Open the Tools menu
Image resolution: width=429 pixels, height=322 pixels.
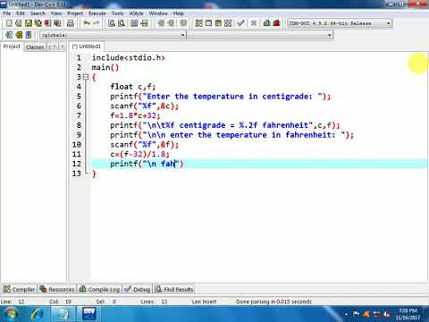click(117, 13)
